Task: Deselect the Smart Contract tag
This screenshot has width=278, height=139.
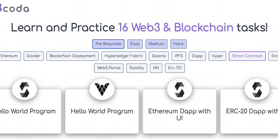Action: tap(247, 56)
